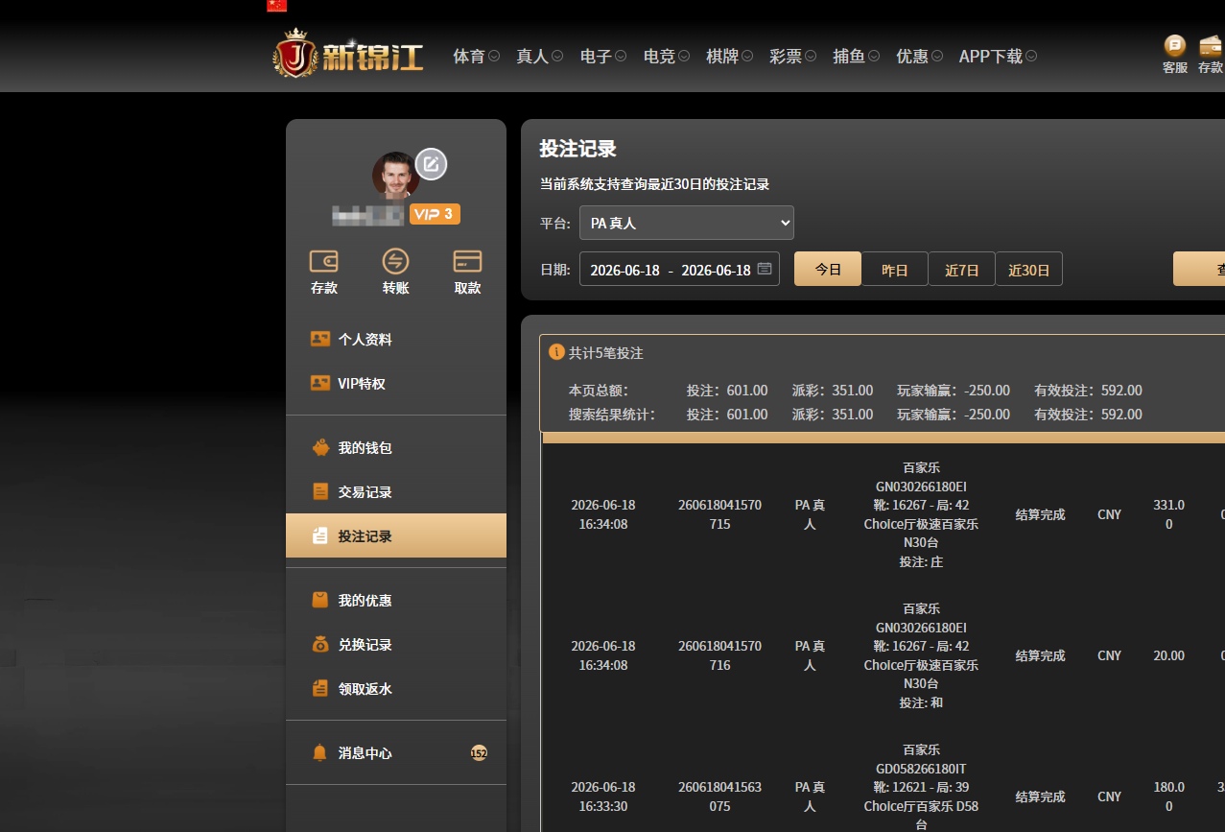Select the 今日 date filter

click(828, 270)
